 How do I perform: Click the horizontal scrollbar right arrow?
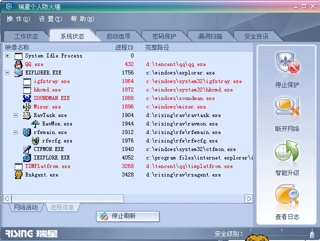pos(249,198)
